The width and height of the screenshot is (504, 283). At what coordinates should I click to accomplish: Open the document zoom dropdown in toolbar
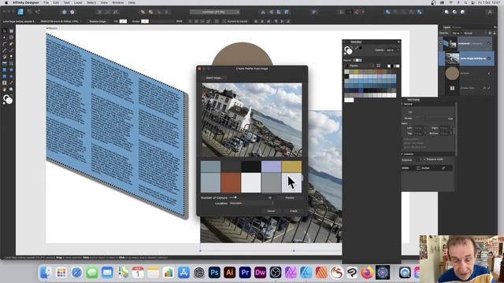(x=214, y=12)
